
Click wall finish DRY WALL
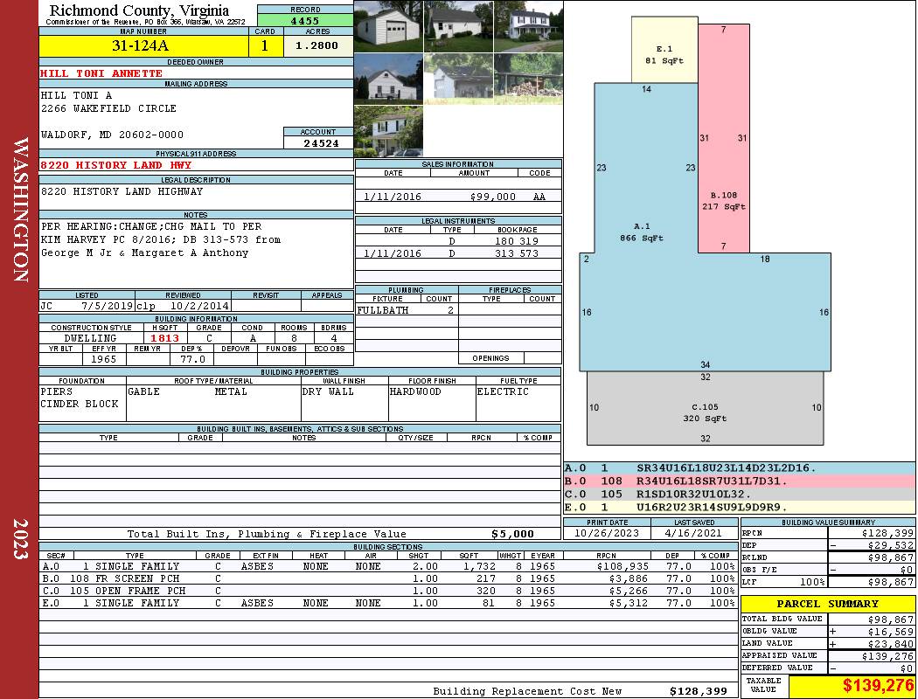click(x=328, y=391)
